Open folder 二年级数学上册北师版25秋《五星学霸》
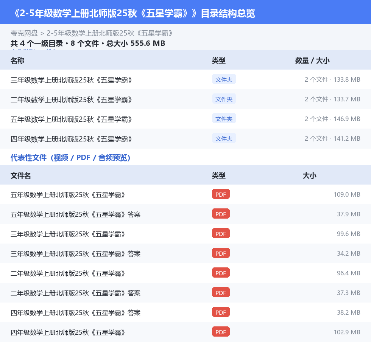The height and width of the screenshot is (354, 371). [x=71, y=100]
